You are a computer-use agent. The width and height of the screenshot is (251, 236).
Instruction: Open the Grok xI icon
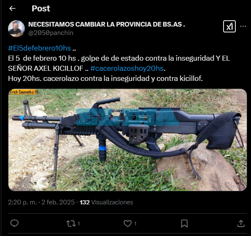(229, 27)
